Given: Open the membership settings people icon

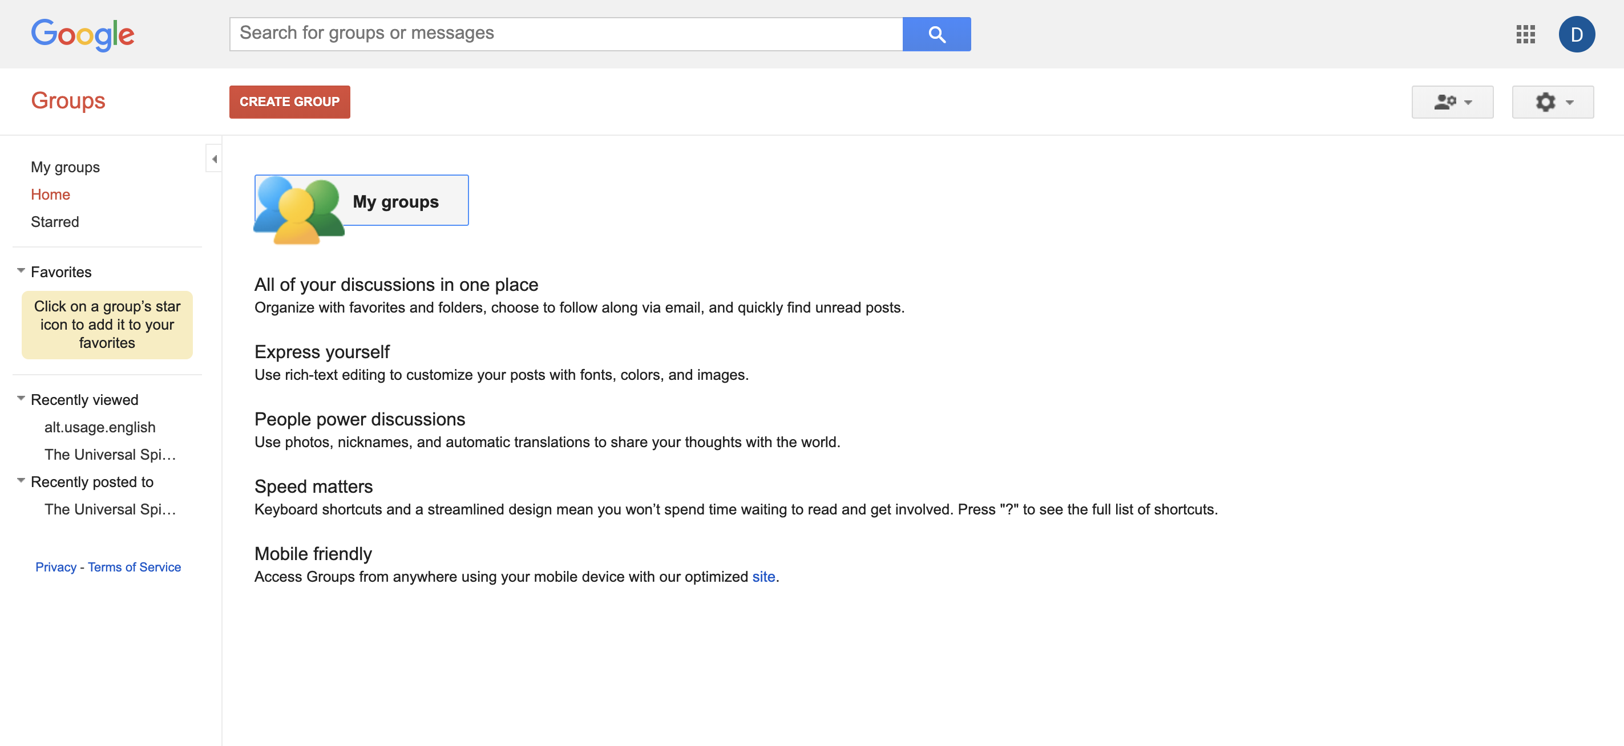Looking at the screenshot, I should 1452,102.
